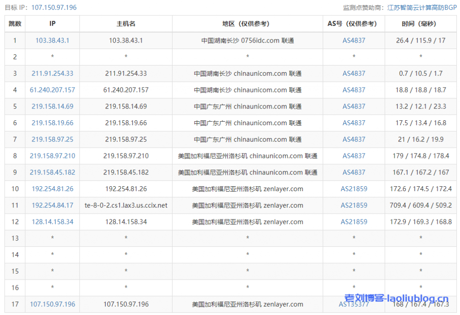
Task: Click hostname te-8-0-2.cs1.lax3.us.ccix.net cell
Action: click(x=126, y=206)
